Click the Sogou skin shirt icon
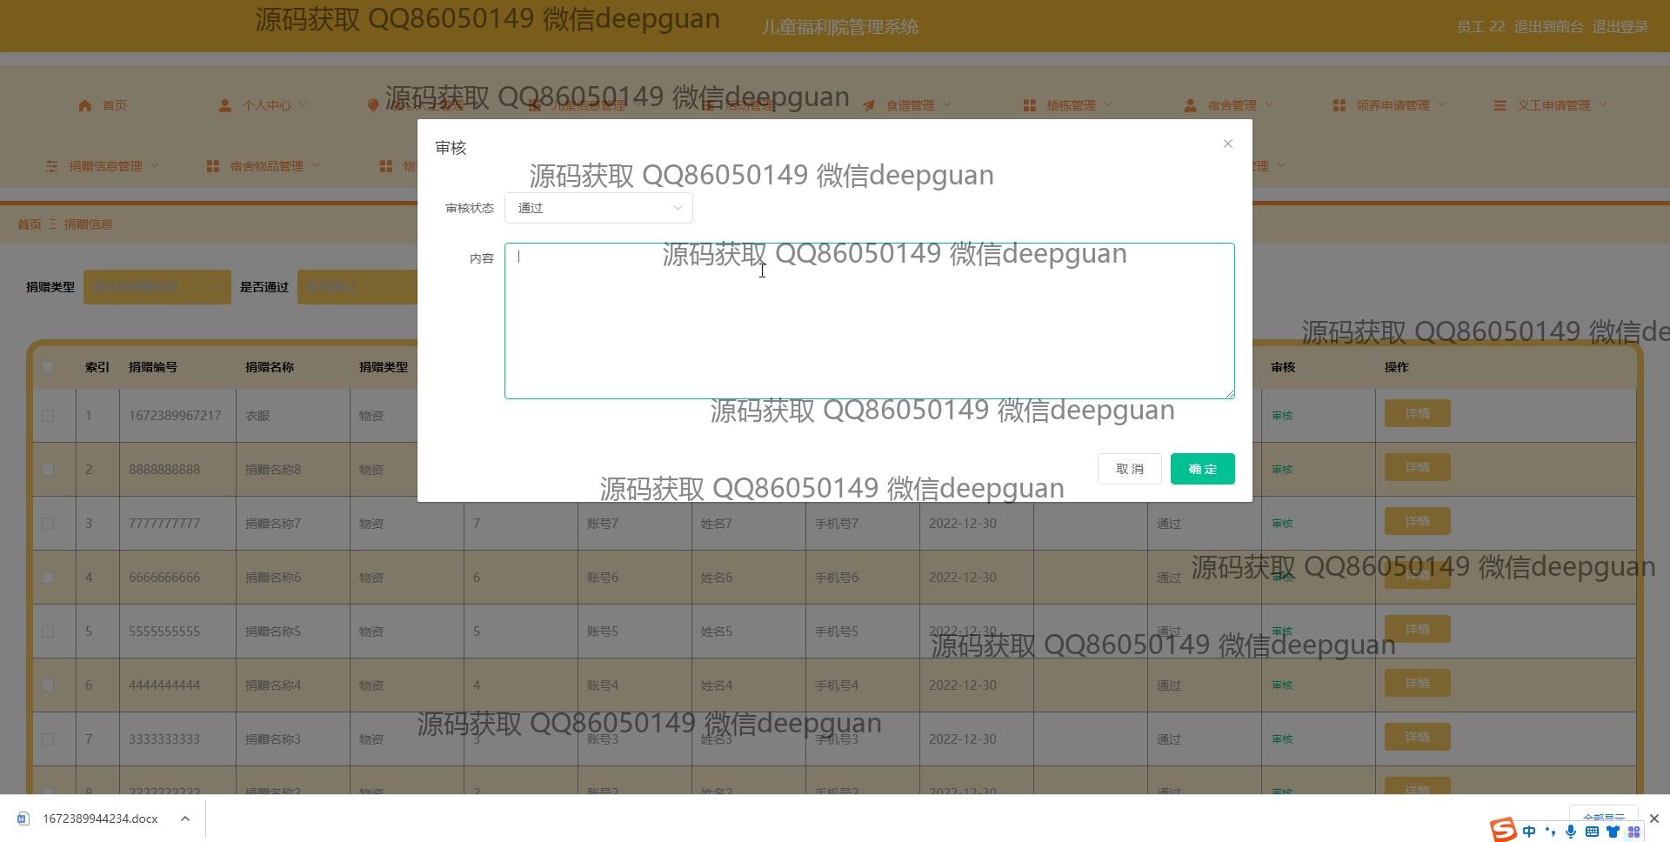The width and height of the screenshot is (1670, 842). point(1613,832)
